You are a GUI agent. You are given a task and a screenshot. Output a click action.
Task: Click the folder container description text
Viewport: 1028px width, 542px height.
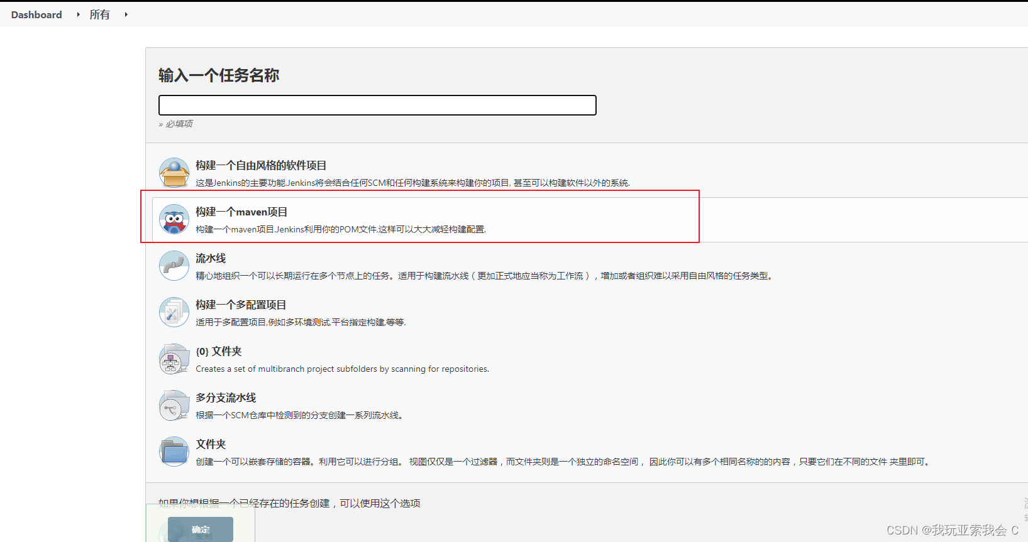pos(563,462)
